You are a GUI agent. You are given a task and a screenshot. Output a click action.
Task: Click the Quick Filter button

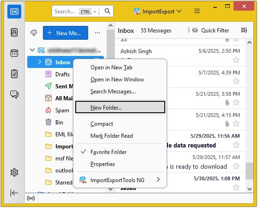210,31
